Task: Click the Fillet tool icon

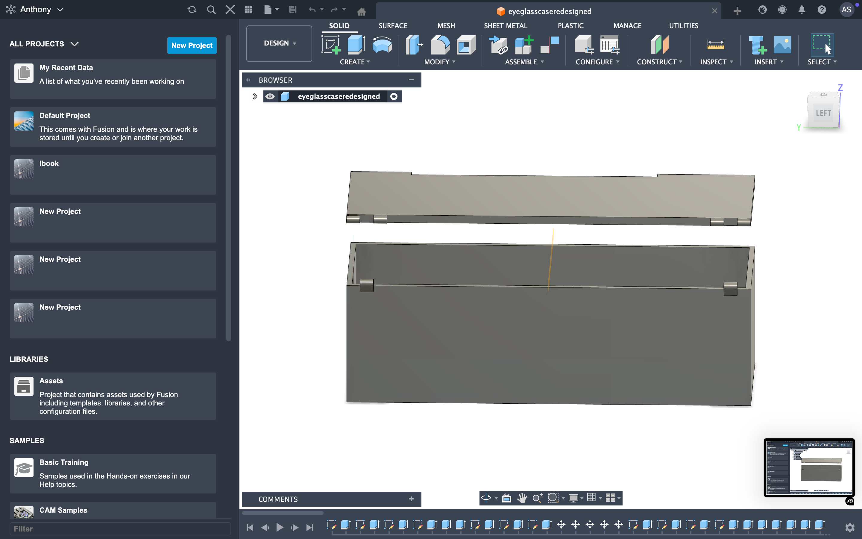Action: (x=440, y=45)
